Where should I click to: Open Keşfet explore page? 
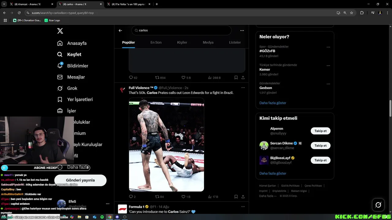[69, 54]
